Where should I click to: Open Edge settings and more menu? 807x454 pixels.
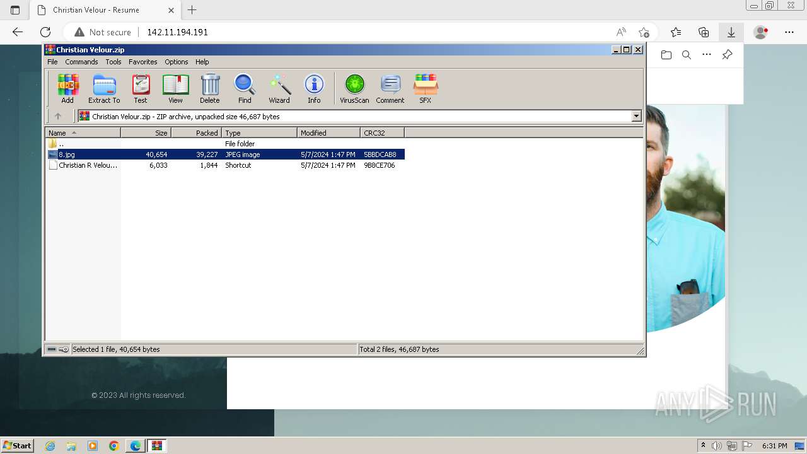pos(789,32)
